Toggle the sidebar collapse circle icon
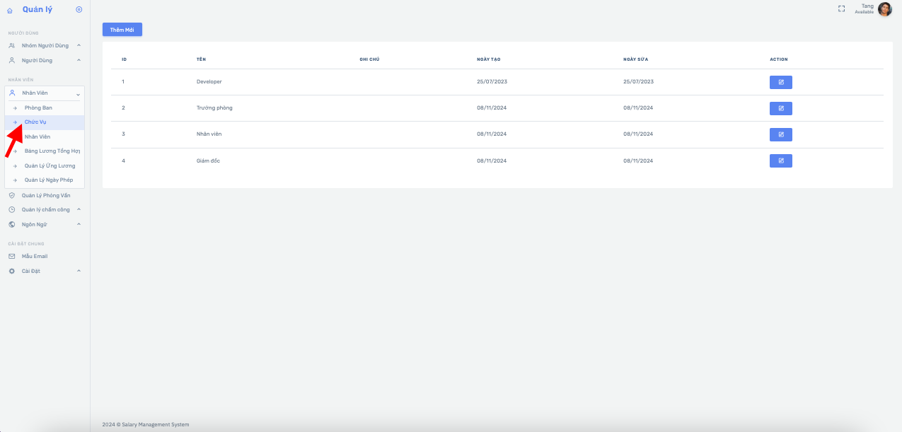 79,9
